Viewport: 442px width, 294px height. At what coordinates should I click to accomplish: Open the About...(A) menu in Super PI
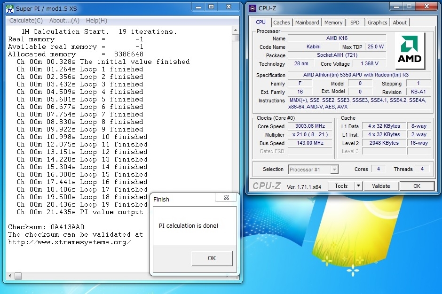coord(64,21)
